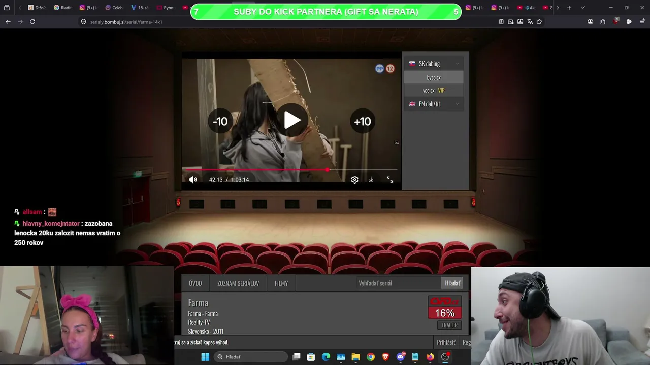The image size is (650, 365).
Task: Click the small expand icon beside video
Action: (397, 142)
